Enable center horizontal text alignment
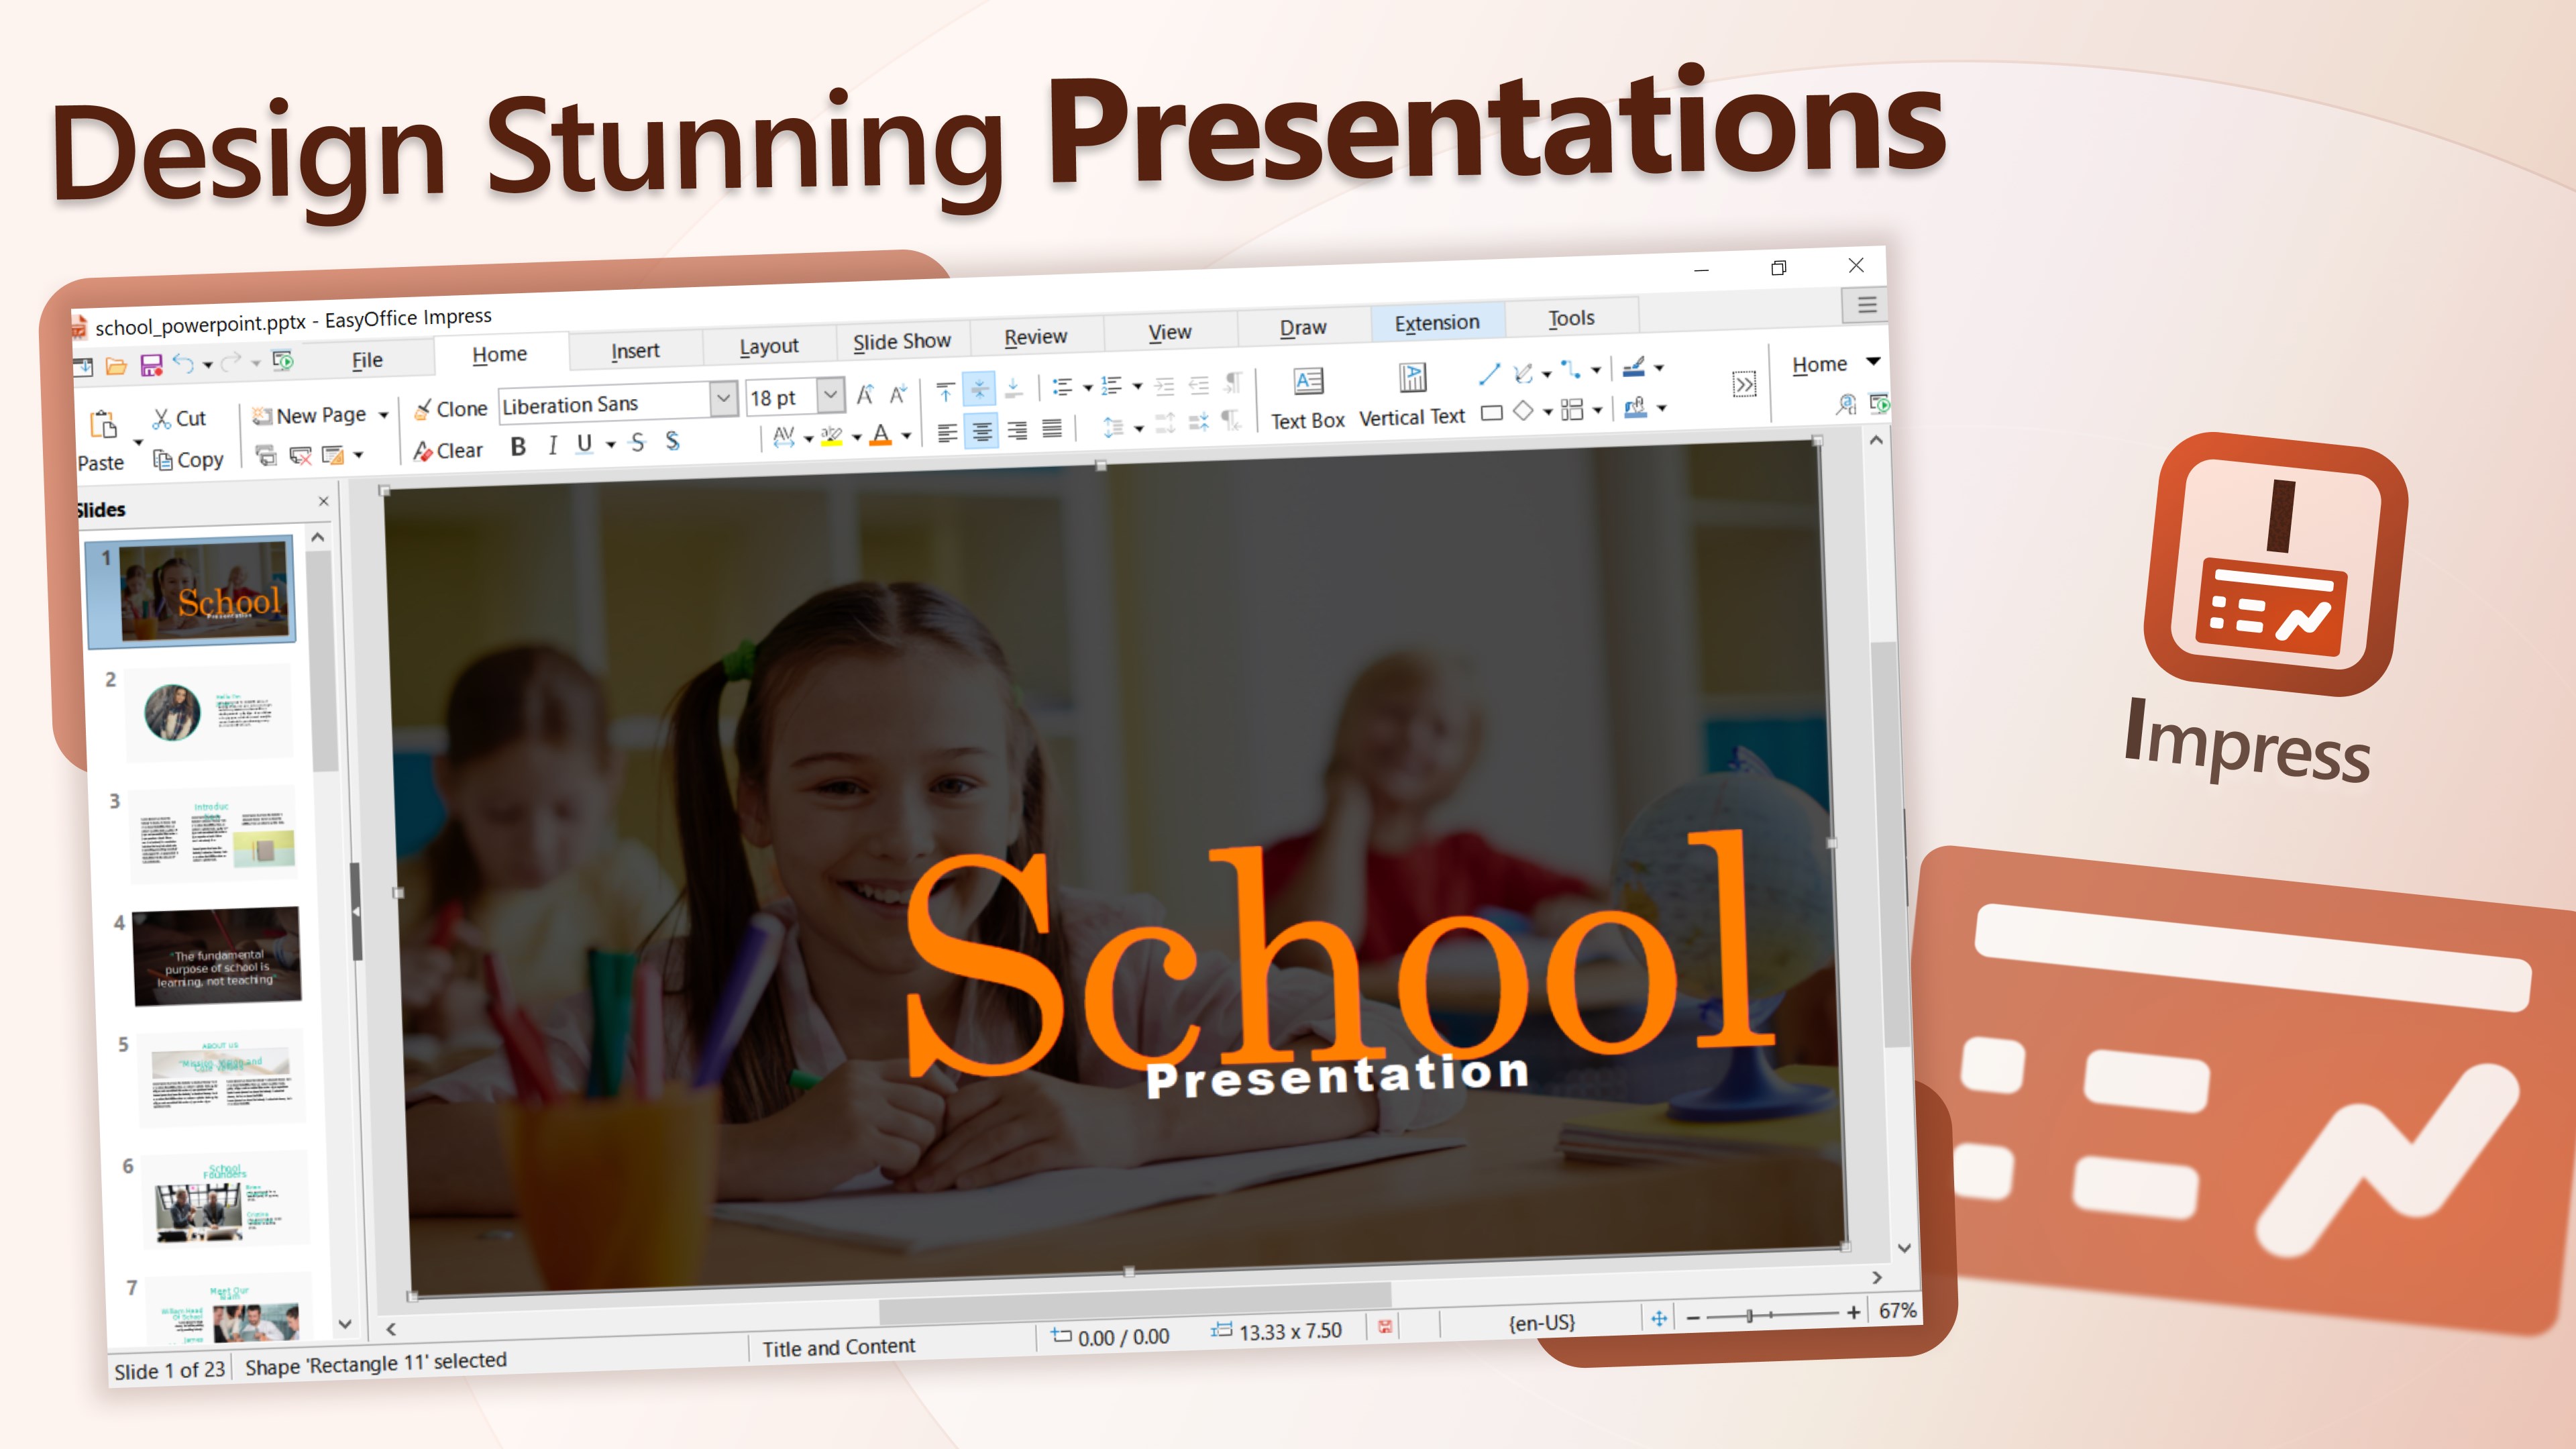The width and height of the screenshot is (2576, 1449). [x=981, y=432]
